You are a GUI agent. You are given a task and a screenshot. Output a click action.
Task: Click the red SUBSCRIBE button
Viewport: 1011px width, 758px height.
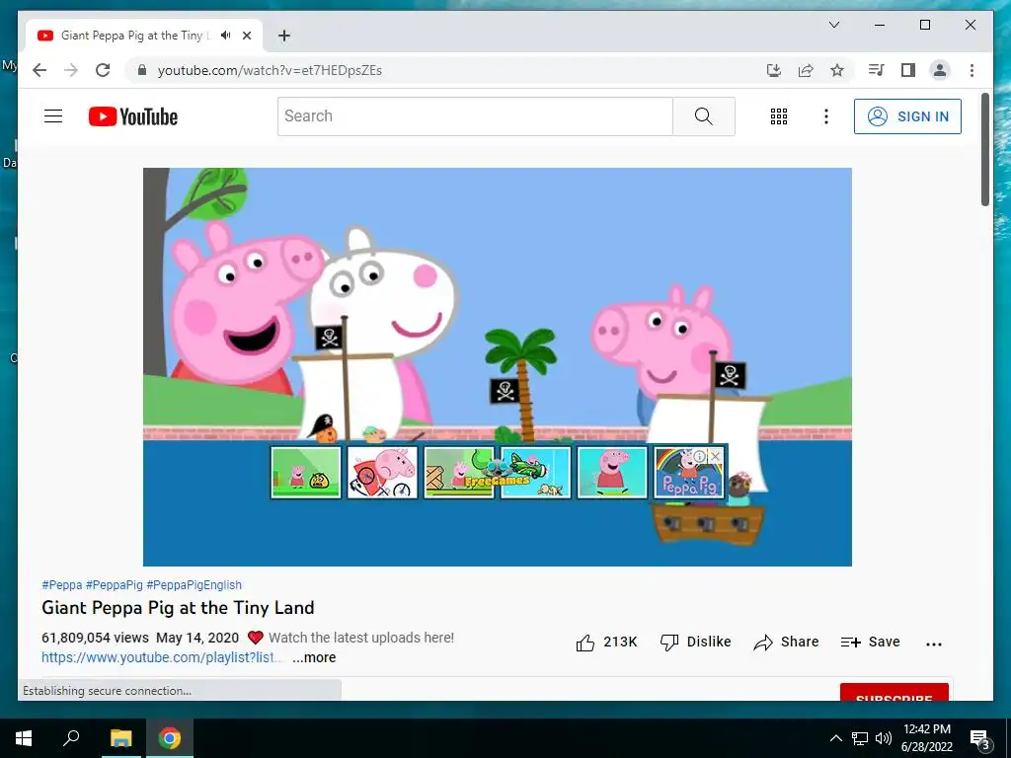click(894, 692)
